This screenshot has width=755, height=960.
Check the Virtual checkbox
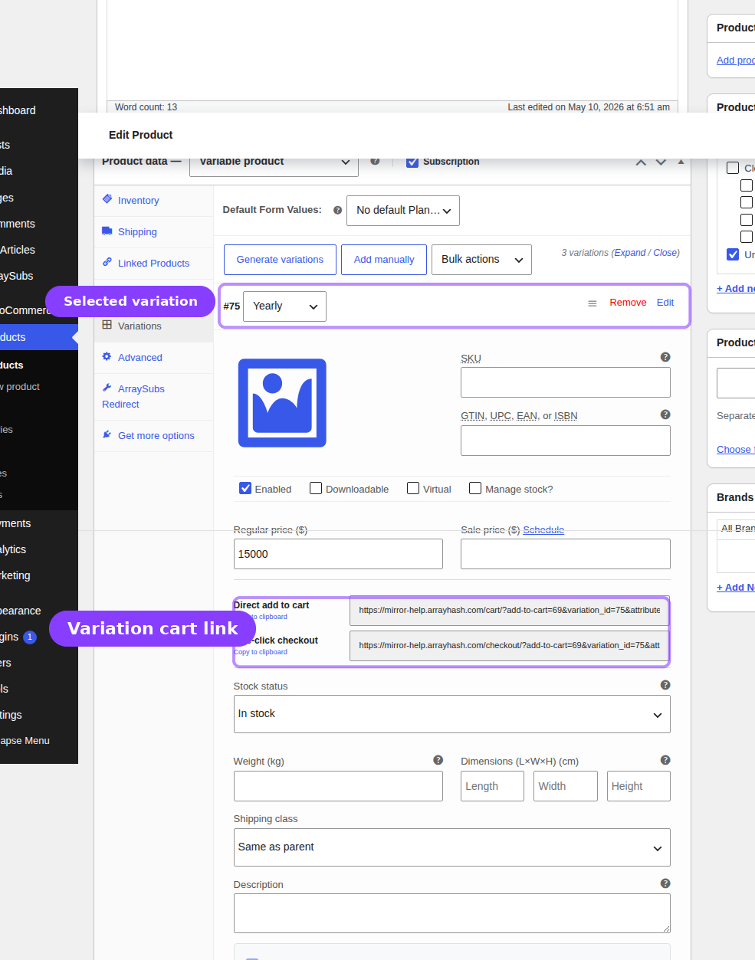coord(413,488)
